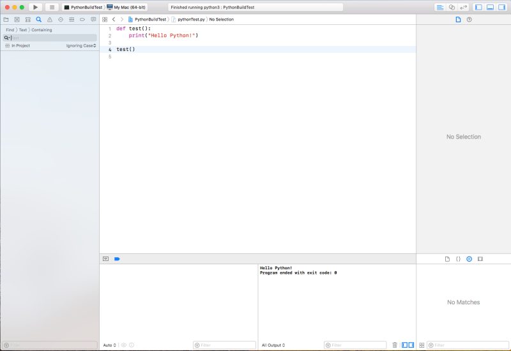Click No Selection in the jump bar
Image resolution: width=511 pixels, height=351 pixels.
[x=222, y=20]
